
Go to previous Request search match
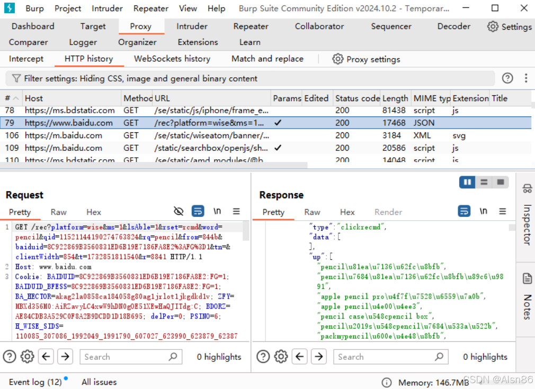[x=46, y=357]
